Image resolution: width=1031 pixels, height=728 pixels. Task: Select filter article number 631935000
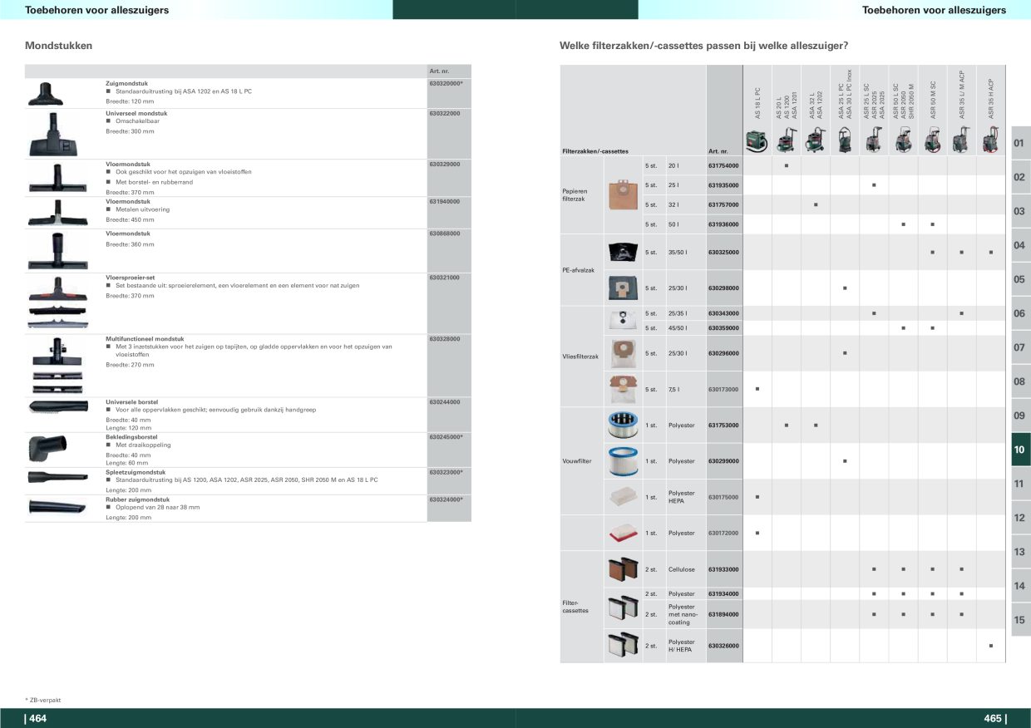coord(723,184)
